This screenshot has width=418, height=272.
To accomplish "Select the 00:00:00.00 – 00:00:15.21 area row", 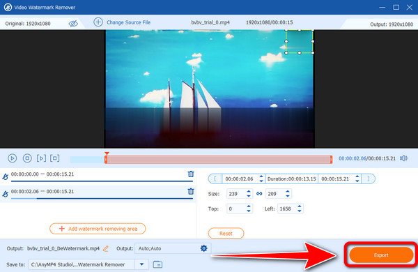I will click(x=98, y=176).
